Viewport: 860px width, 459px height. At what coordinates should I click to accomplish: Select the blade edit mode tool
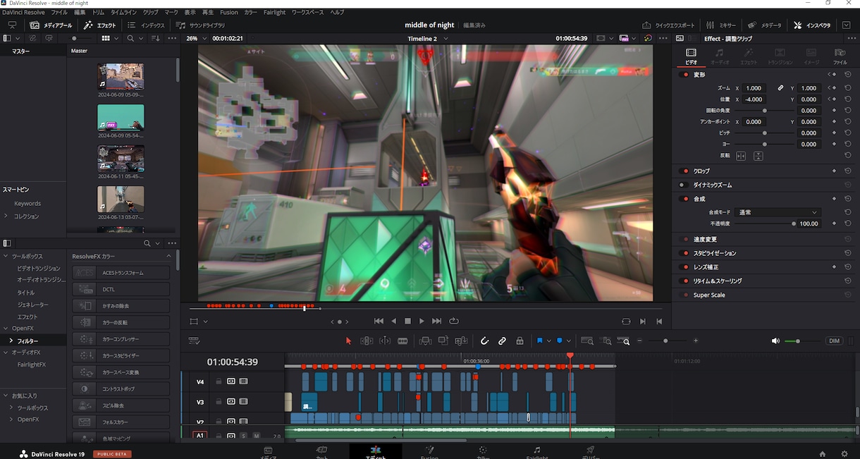pos(403,341)
